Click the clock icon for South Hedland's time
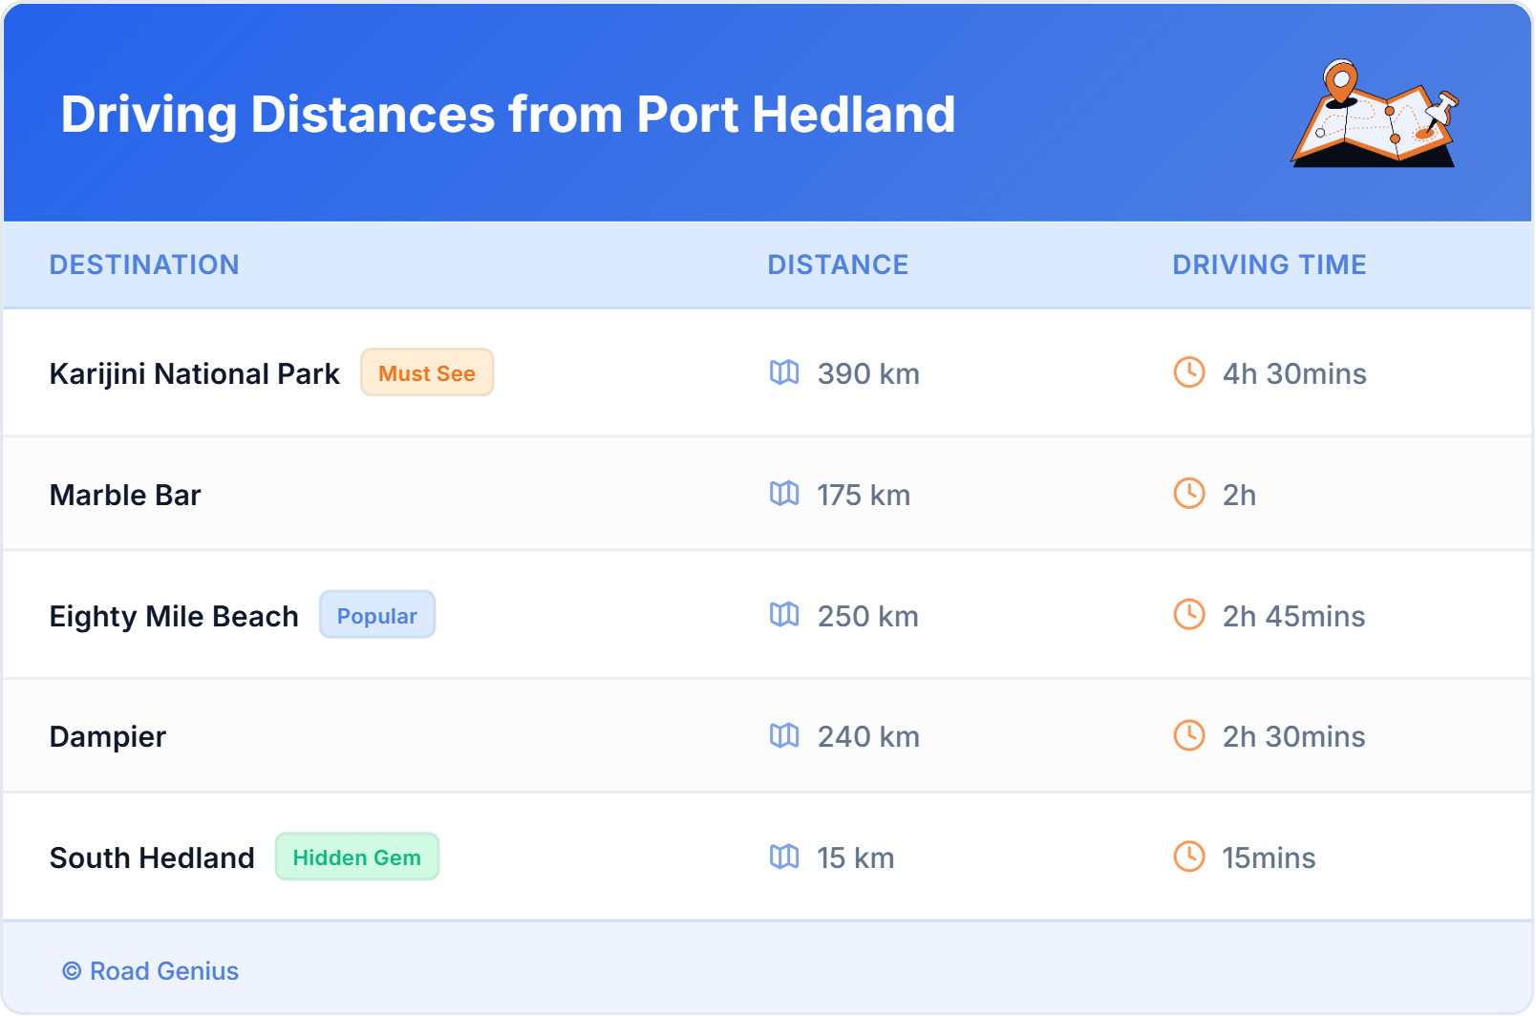Image resolution: width=1536 pixels, height=1016 pixels. point(1188,857)
